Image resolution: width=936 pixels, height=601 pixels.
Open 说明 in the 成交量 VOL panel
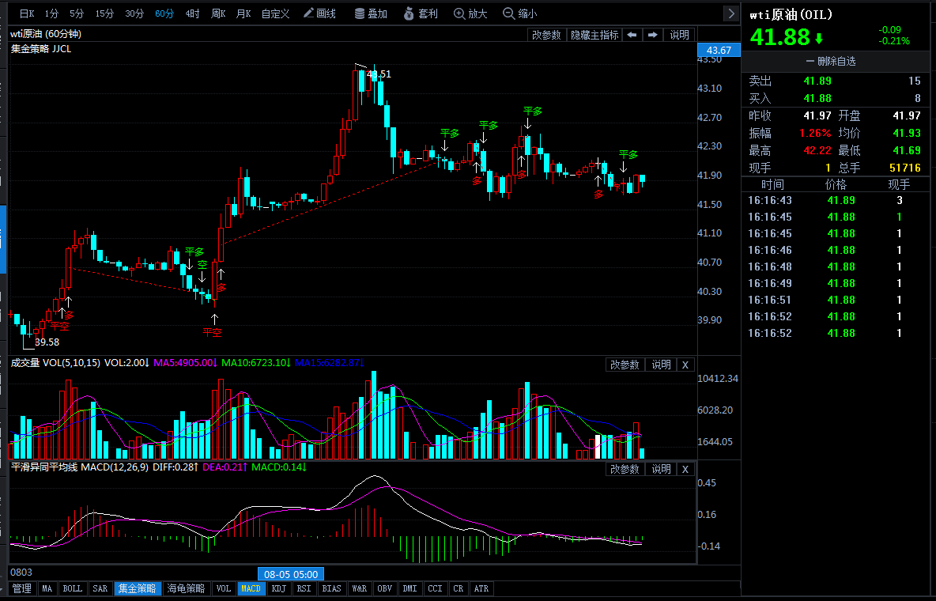(x=661, y=365)
